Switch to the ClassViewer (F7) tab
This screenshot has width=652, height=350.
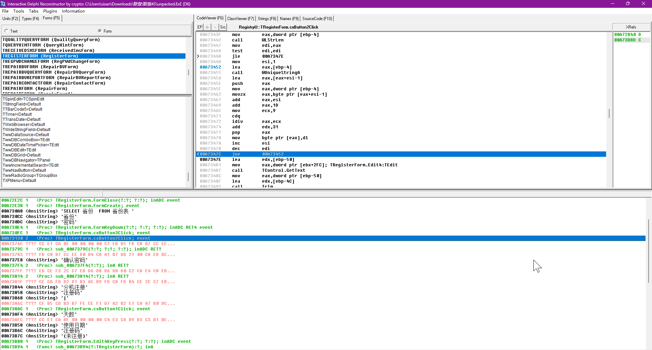(x=241, y=19)
